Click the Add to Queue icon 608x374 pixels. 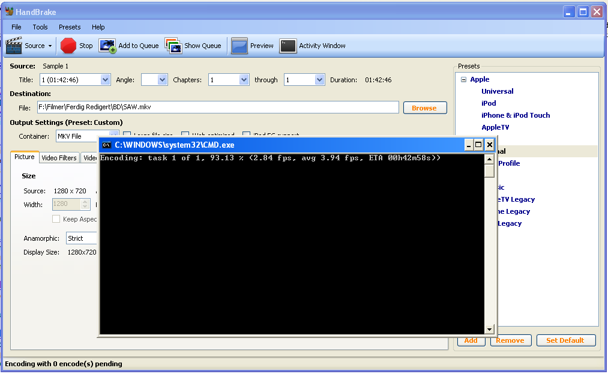[107, 46]
